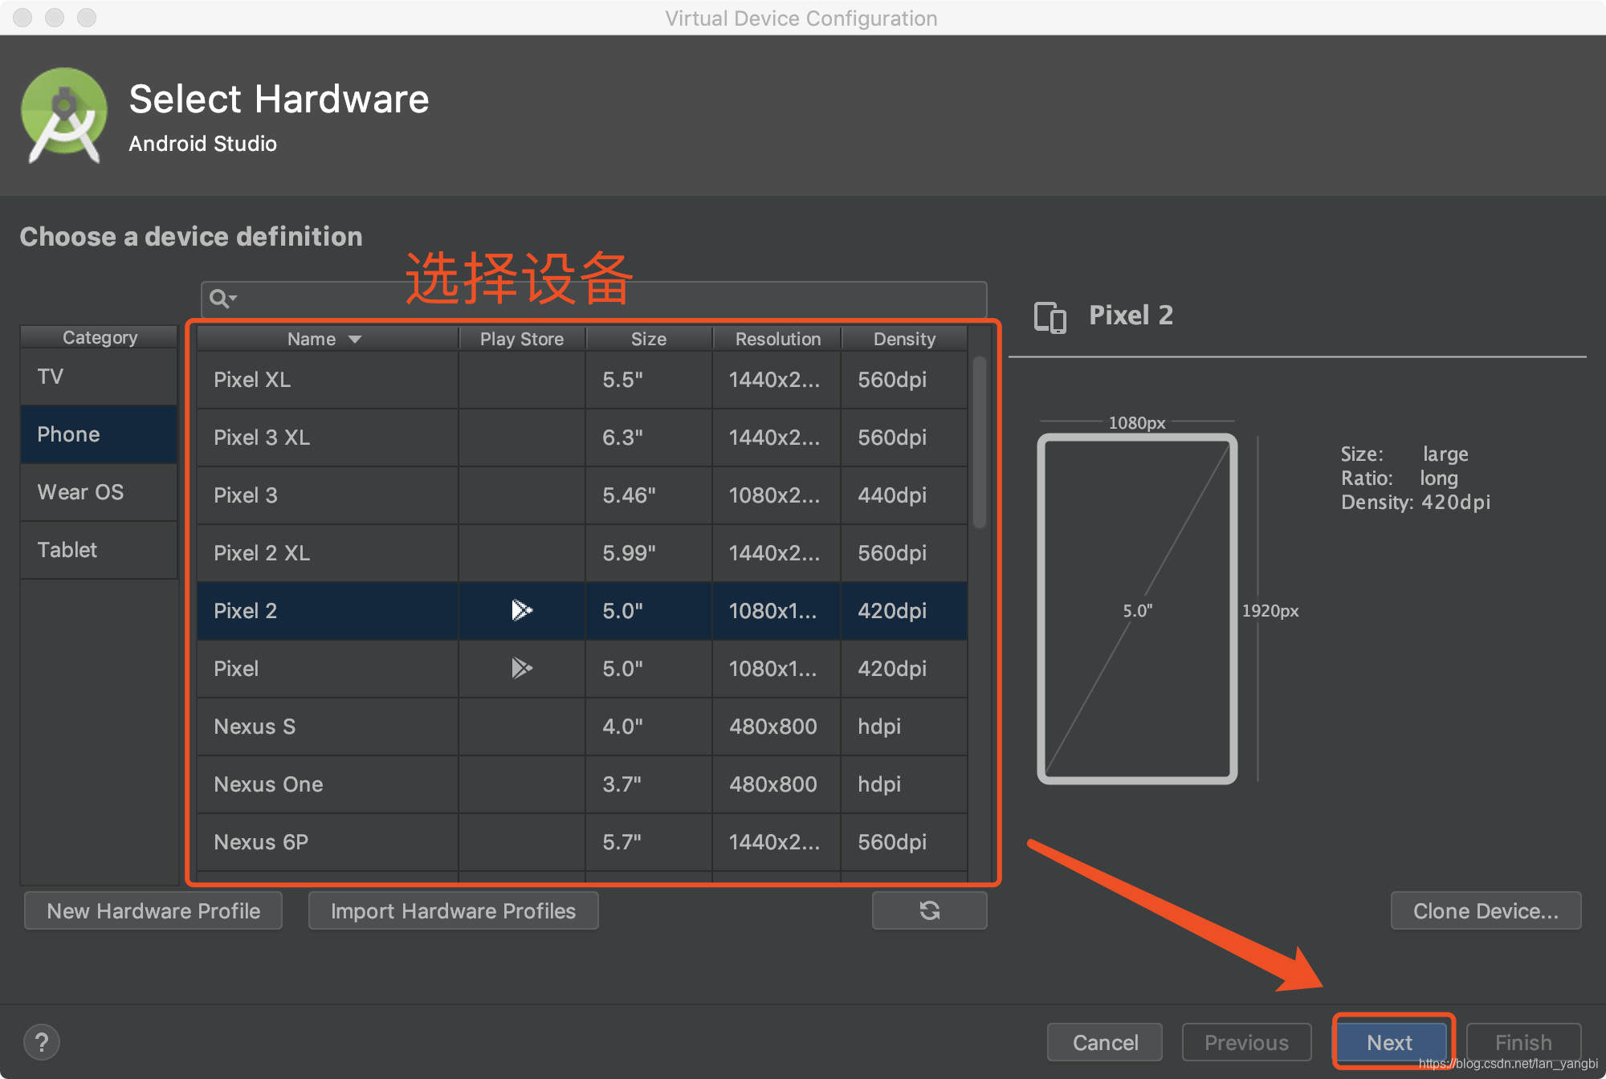Click the refresh device list icon button
Screen dimensions: 1606x1079
pos(929,910)
